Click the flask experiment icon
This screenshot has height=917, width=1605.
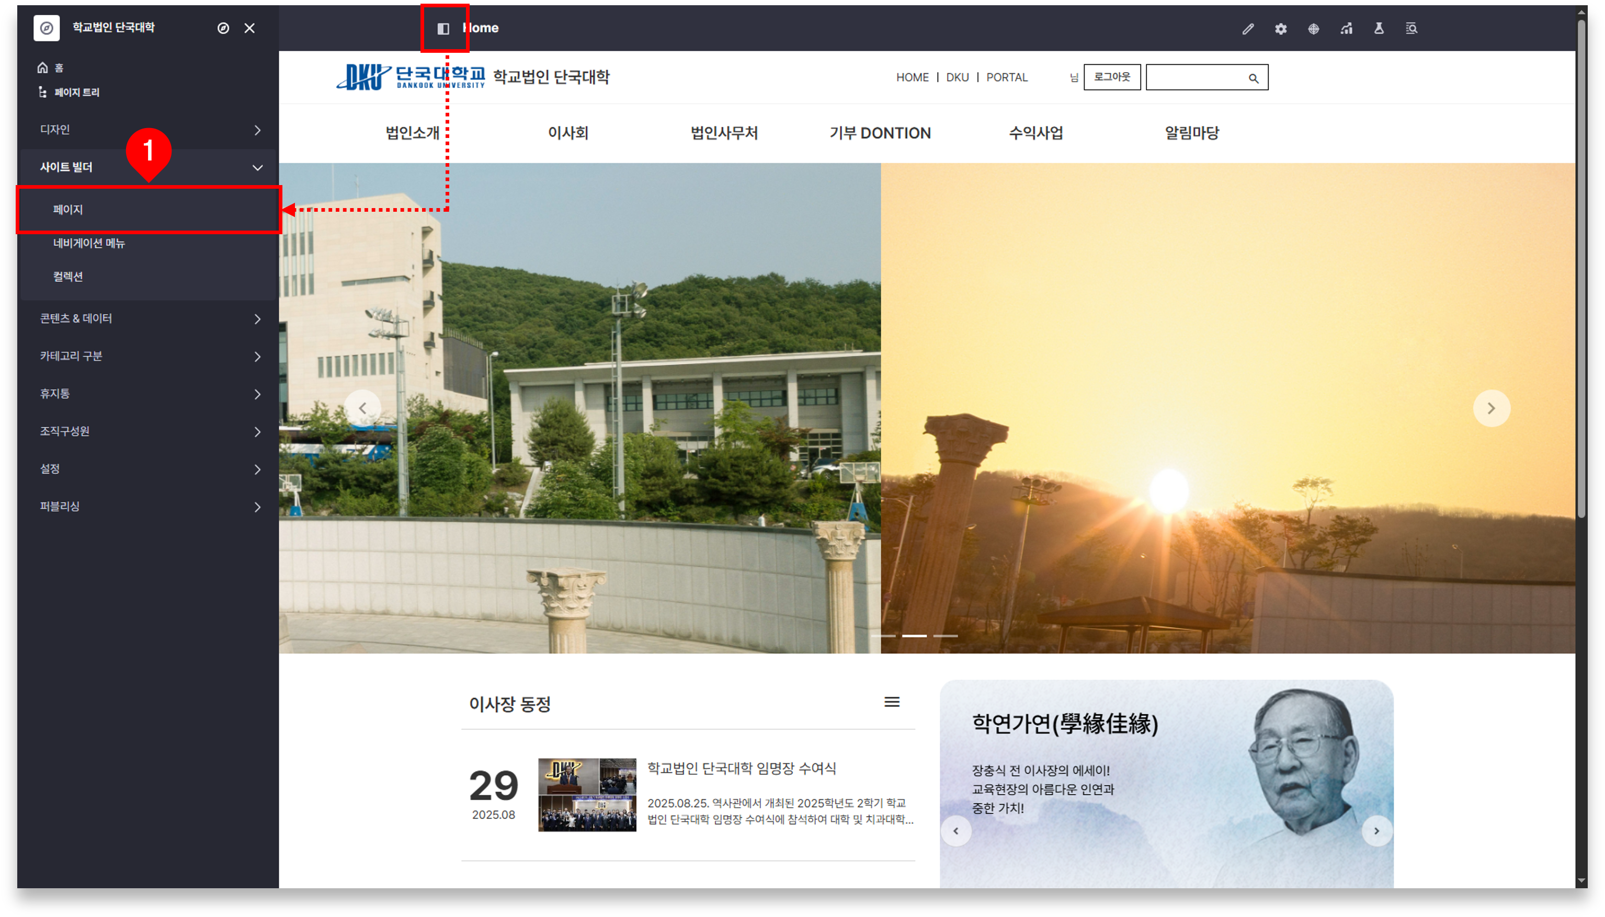coord(1379,28)
